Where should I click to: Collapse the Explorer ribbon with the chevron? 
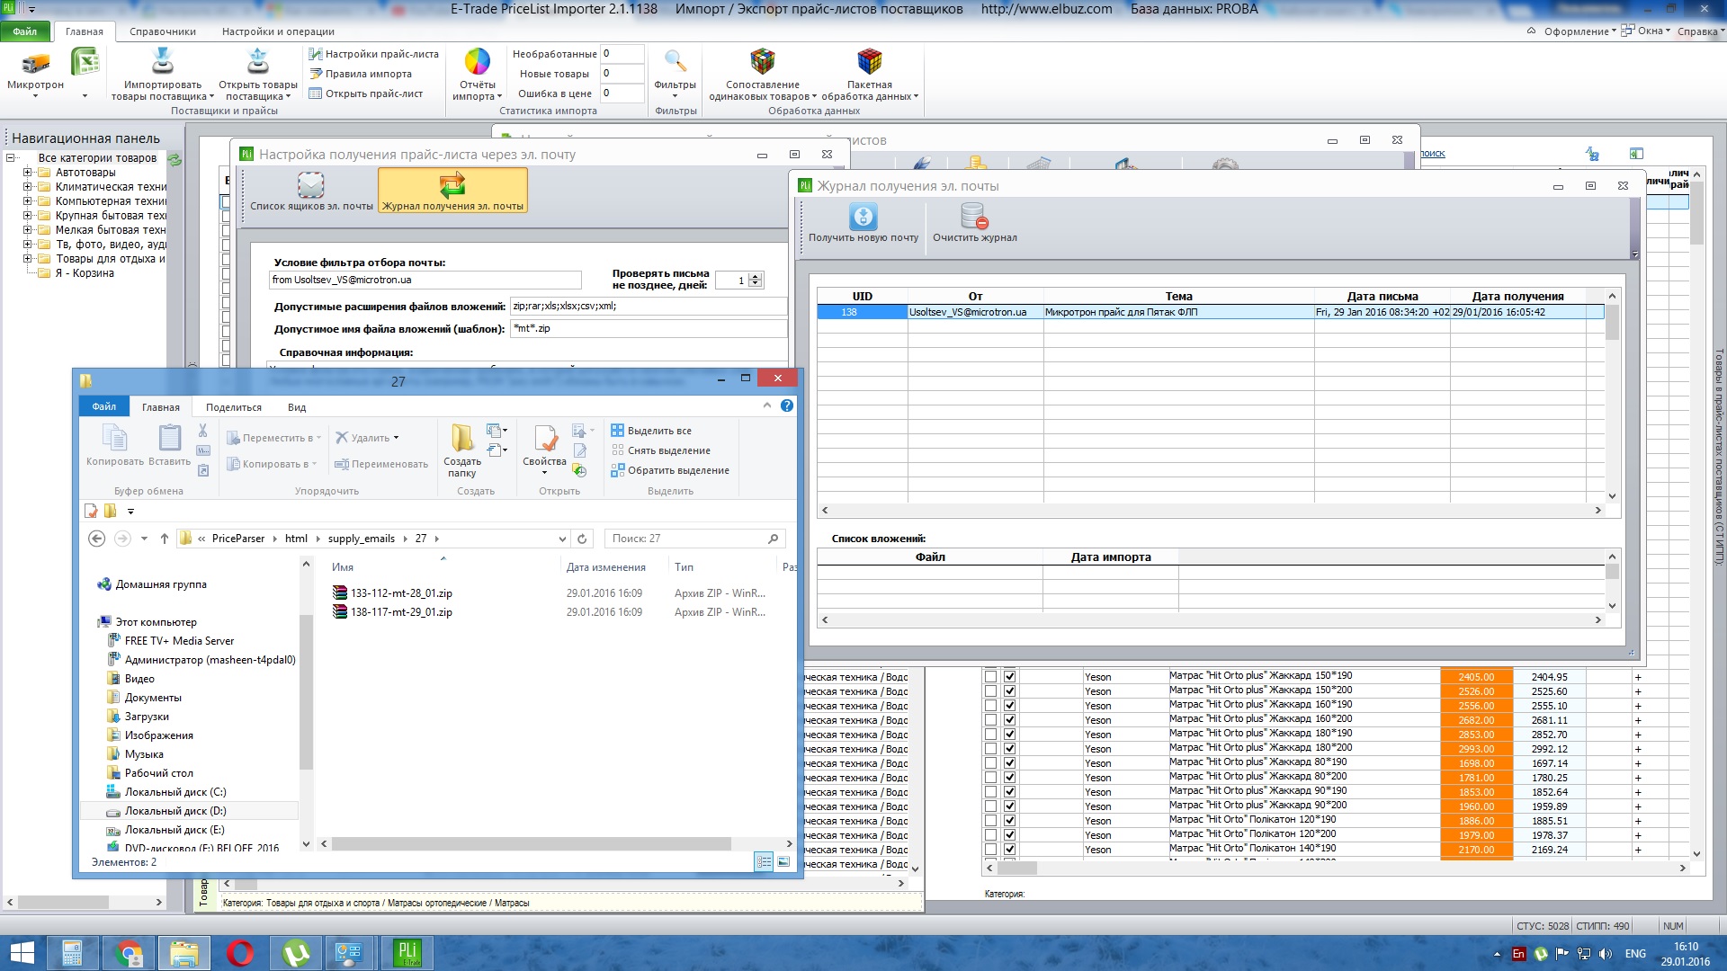click(x=767, y=405)
